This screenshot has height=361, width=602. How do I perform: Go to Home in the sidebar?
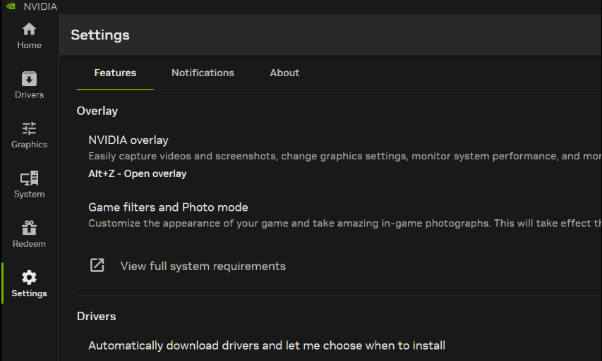point(29,35)
